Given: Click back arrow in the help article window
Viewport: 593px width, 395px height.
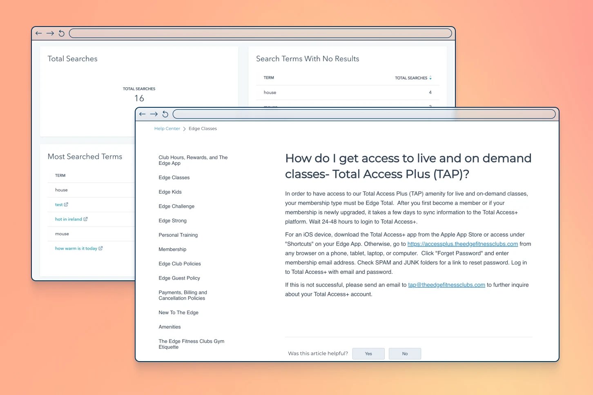Looking at the screenshot, I should click(143, 114).
